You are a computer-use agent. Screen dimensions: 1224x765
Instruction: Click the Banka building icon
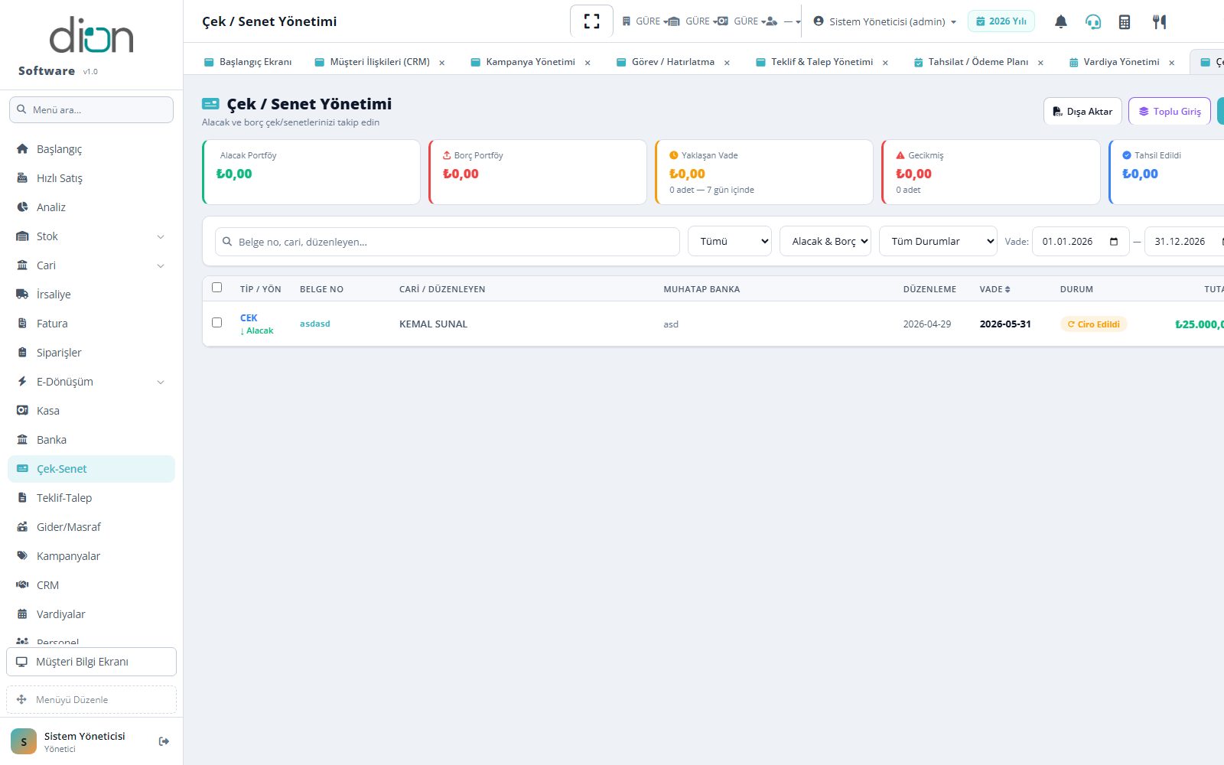pos(22,440)
